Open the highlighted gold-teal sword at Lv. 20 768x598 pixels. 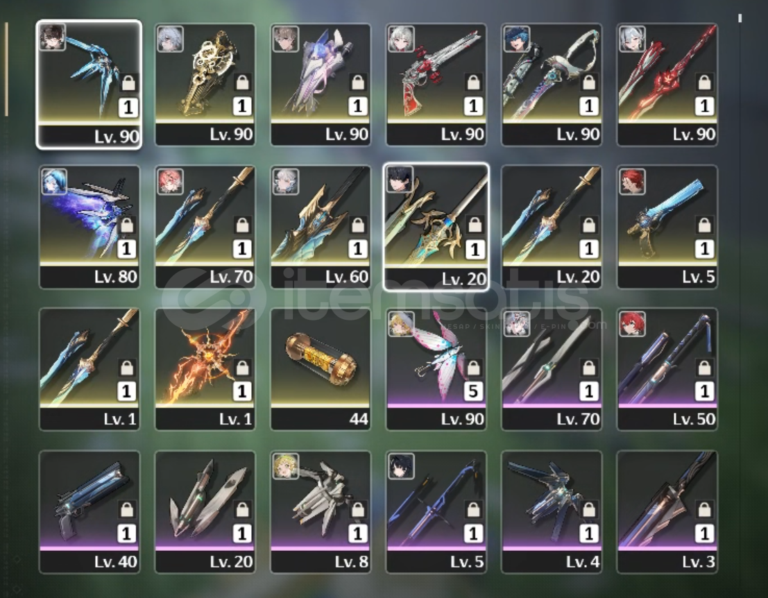(436, 228)
